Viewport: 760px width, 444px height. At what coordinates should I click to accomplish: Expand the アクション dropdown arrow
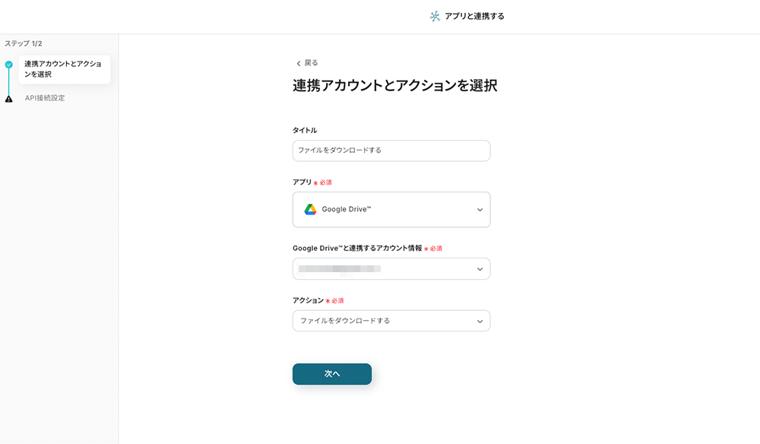pyautogui.click(x=480, y=322)
